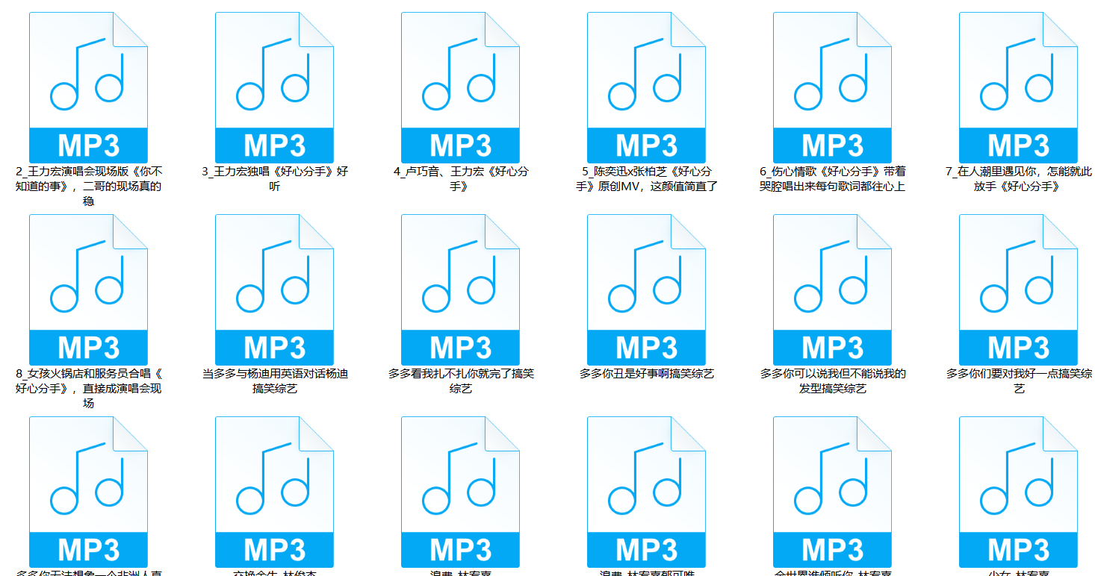Select MP3 icon for 多多看我扎不扎你就完了 file
Image resolution: width=1095 pixels, height=576 pixels.
point(460,289)
